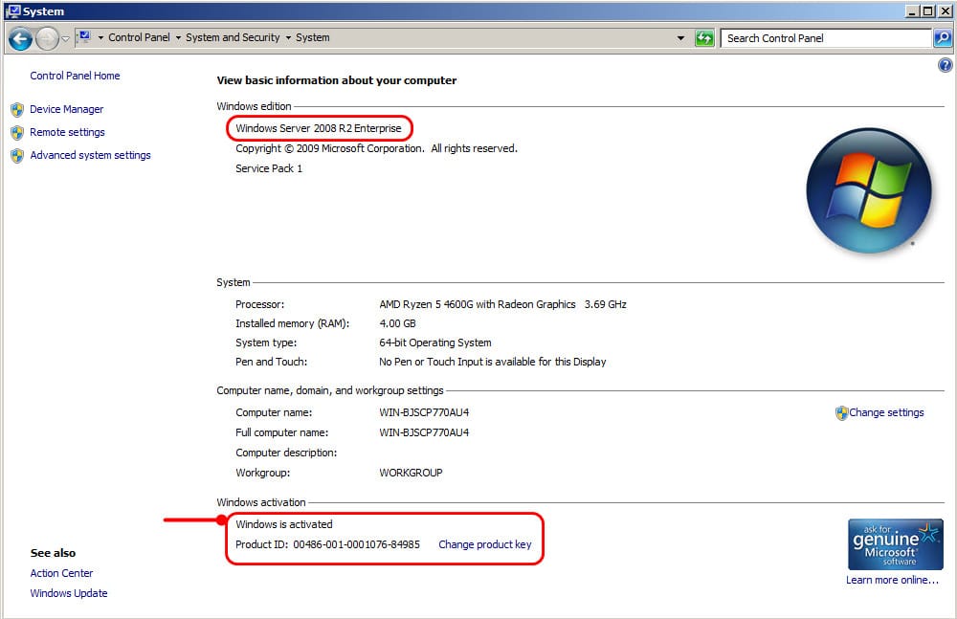The height and width of the screenshot is (619, 957).
Task: Click the computer icon in address bar
Action: (x=84, y=37)
